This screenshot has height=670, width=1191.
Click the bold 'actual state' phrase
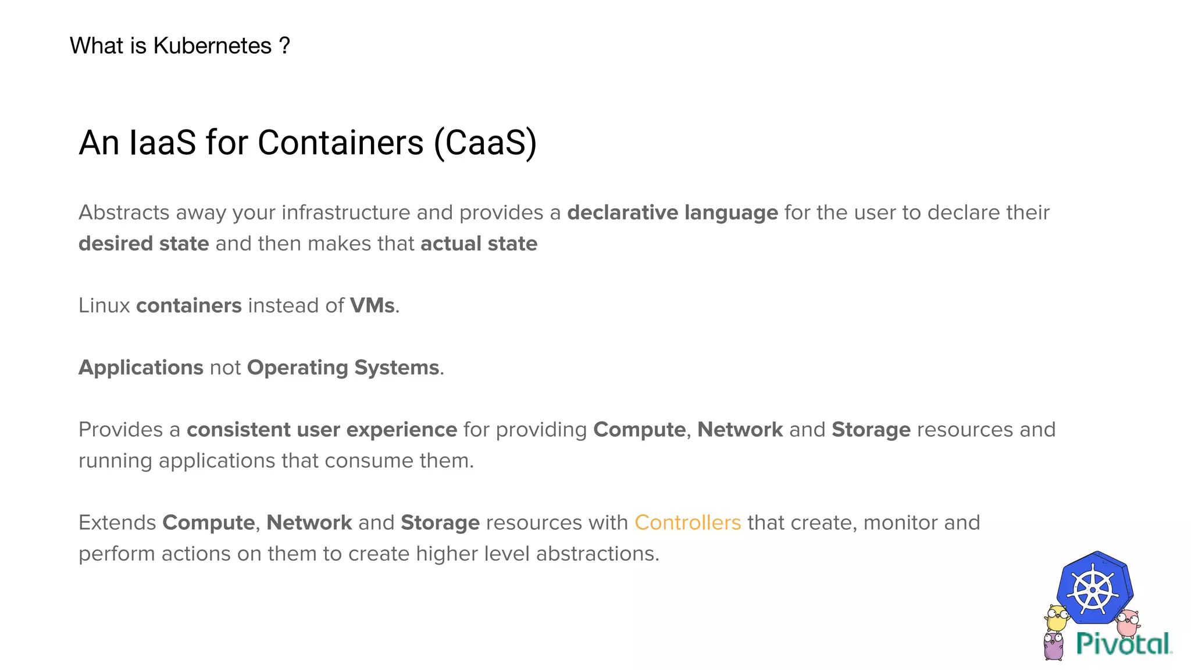[479, 243]
